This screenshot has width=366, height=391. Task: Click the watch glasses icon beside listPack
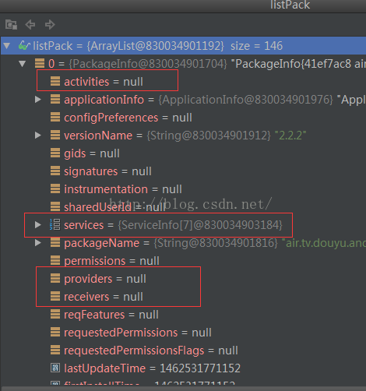pyautogui.click(x=24, y=46)
